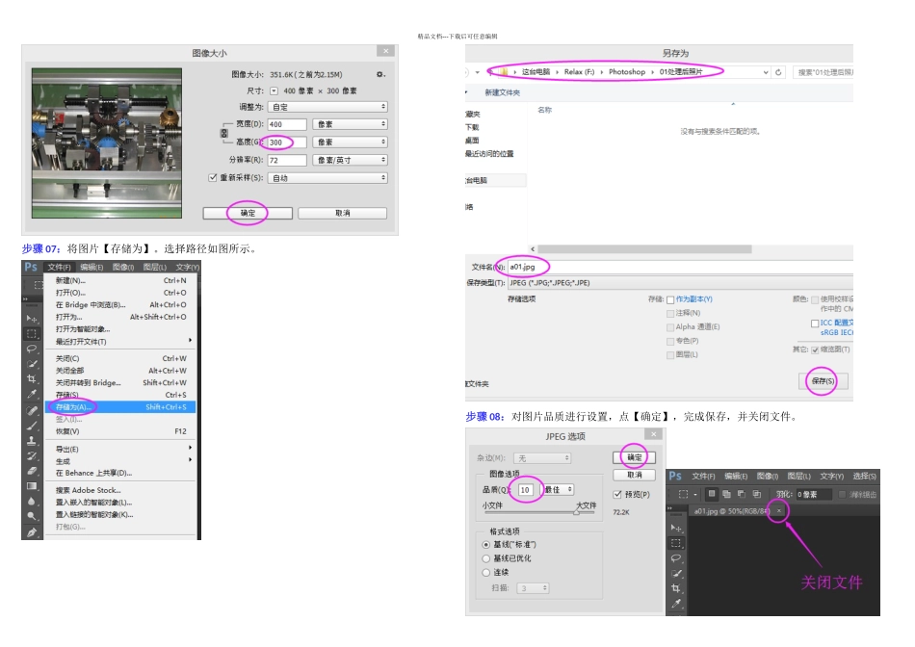Select the Blur droplet tool

pyautogui.click(x=32, y=502)
